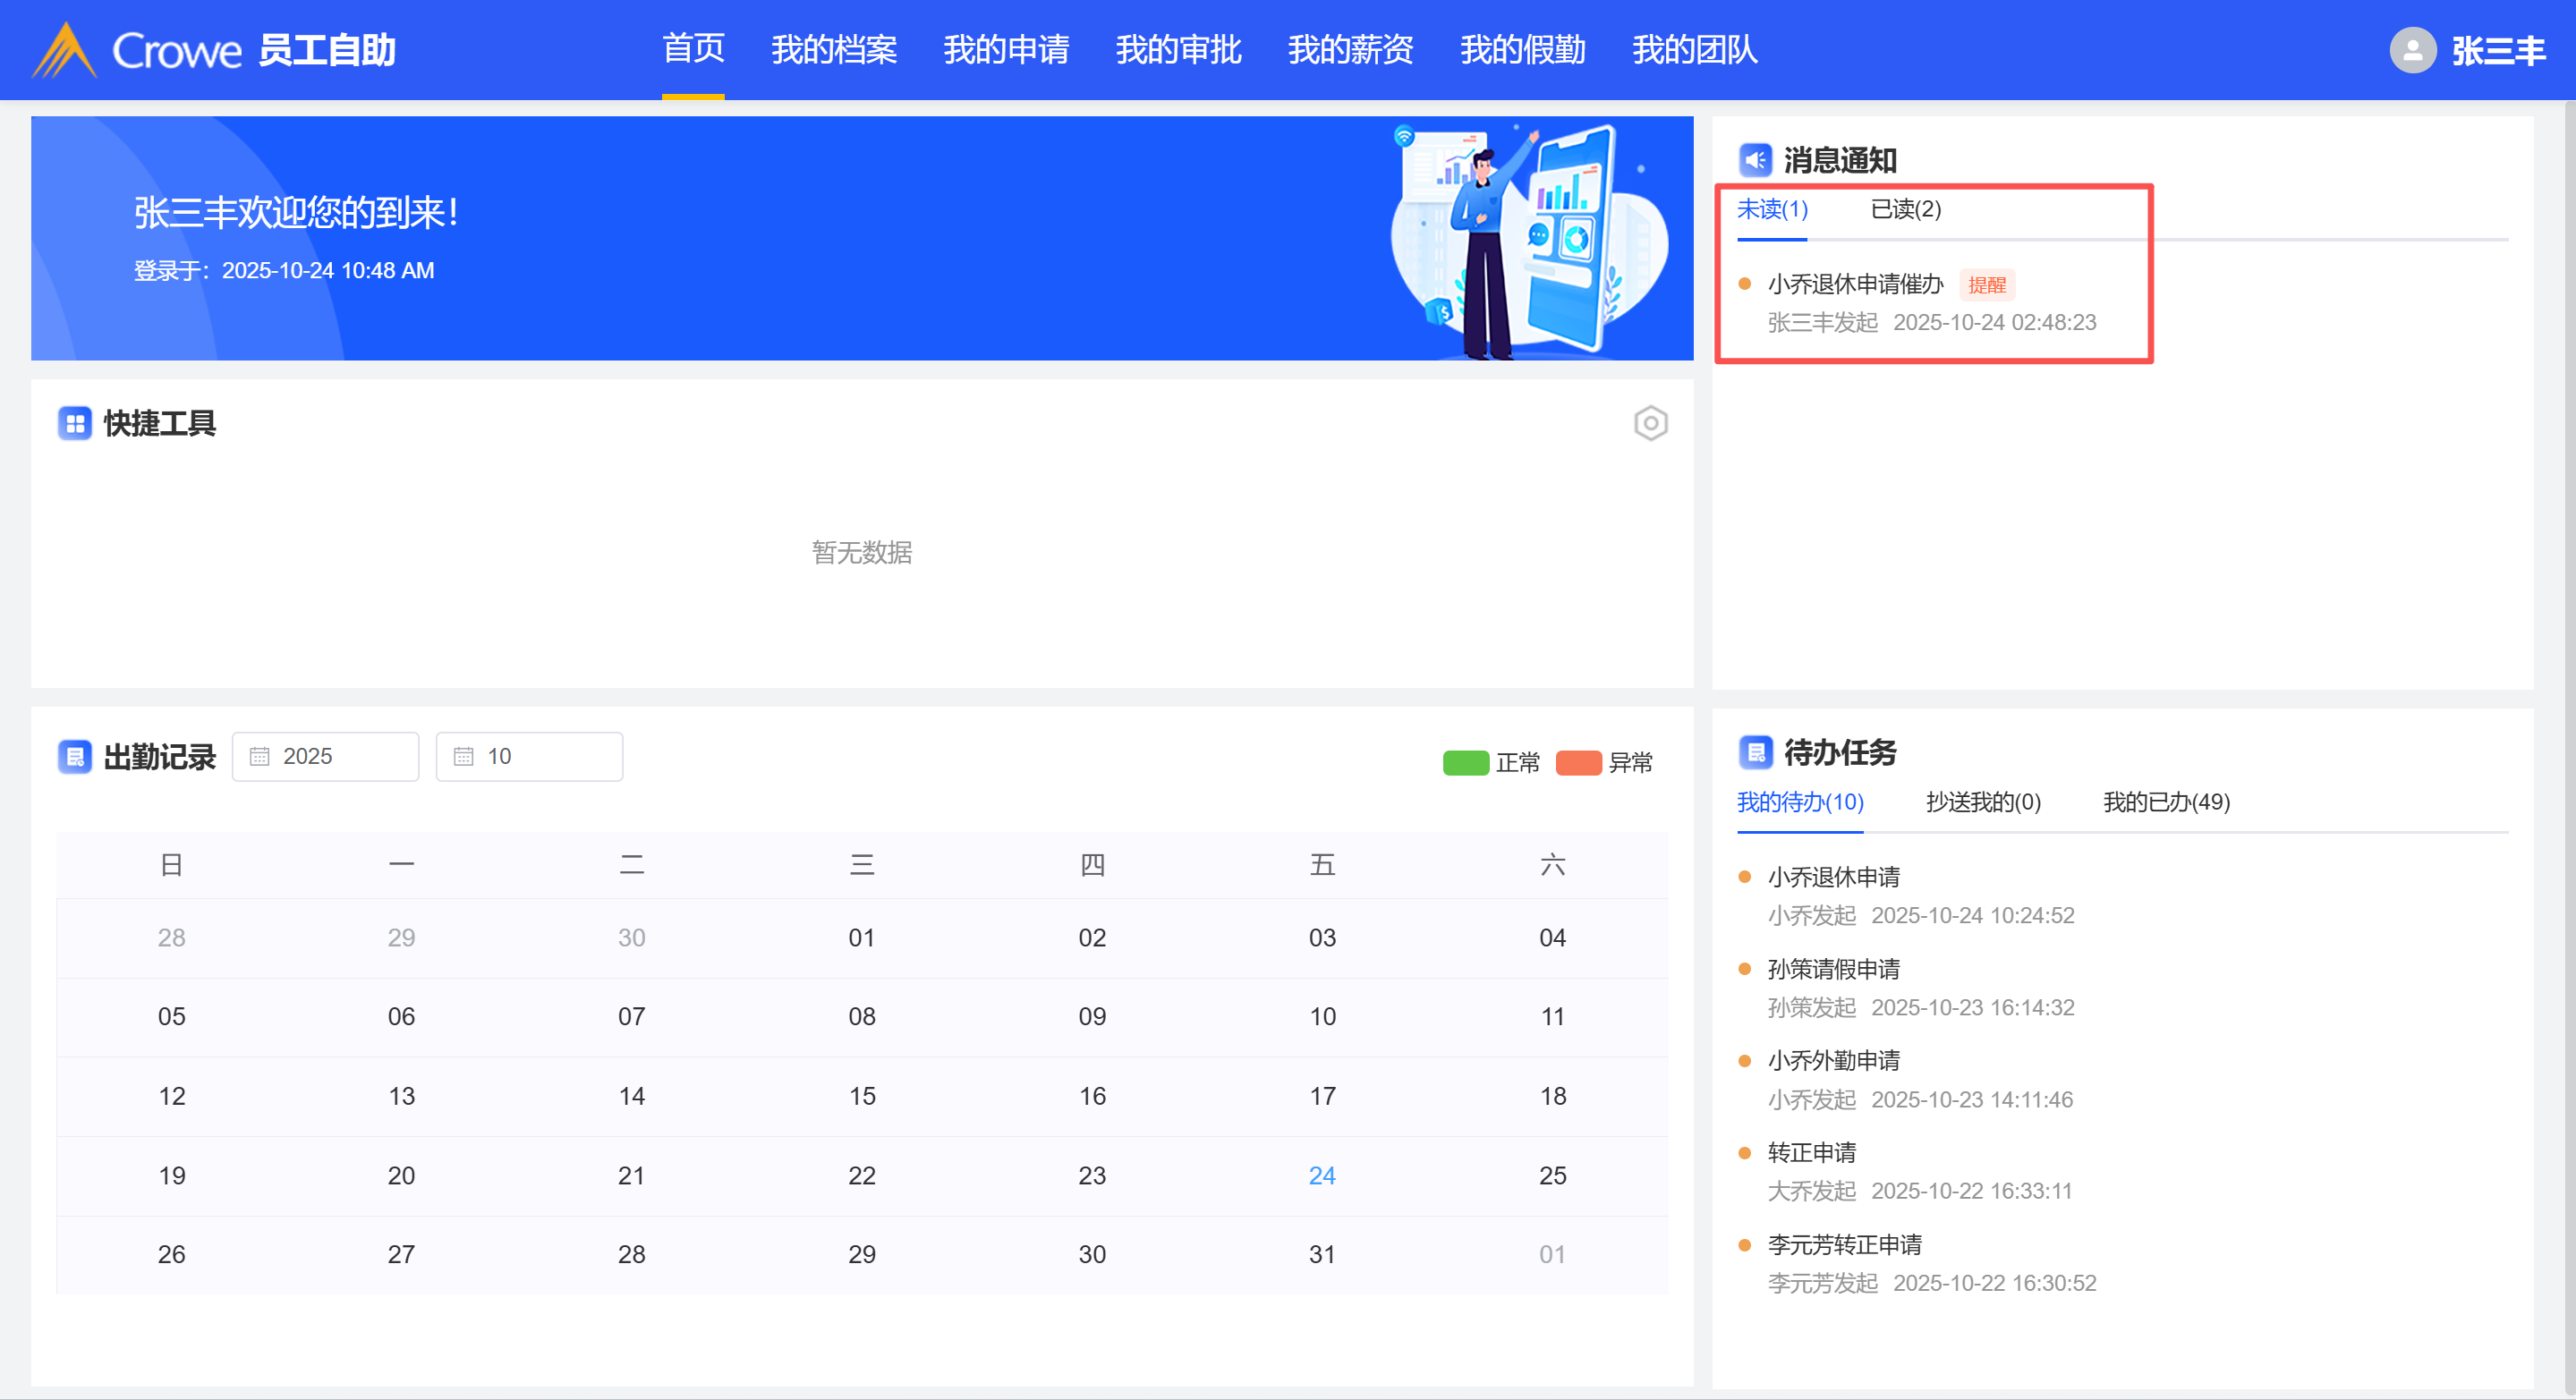Expand the 张三丰 user menu

2497,50
